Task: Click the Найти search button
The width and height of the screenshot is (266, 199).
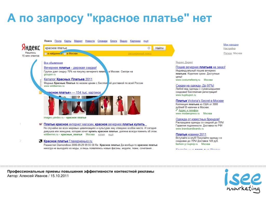Action: coord(159,48)
